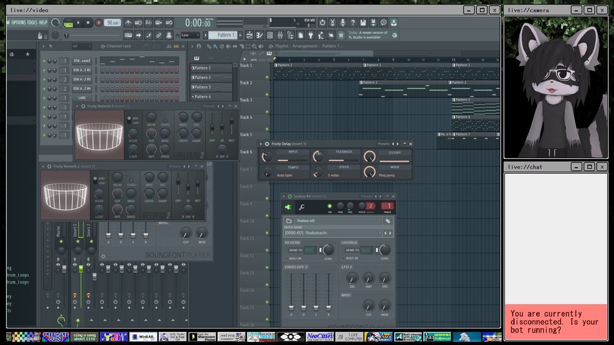Open the mixer view icon in the toolbar
This screenshot has height=345, width=614.
tap(280, 36)
